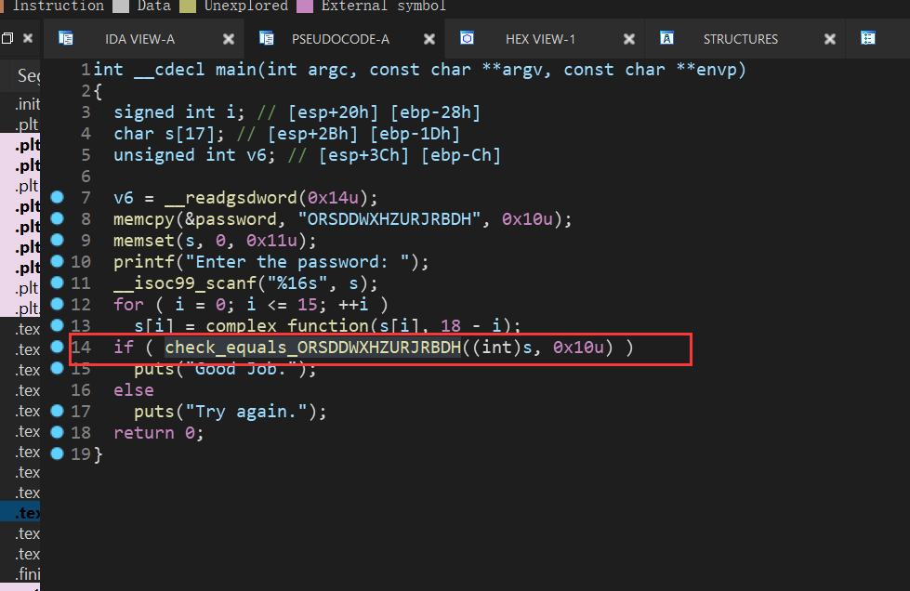The height and width of the screenshot is (591, 910).
Task: Click the 'Unexplored' legend label
Action: pyautogui.click(x=246, y=6)
